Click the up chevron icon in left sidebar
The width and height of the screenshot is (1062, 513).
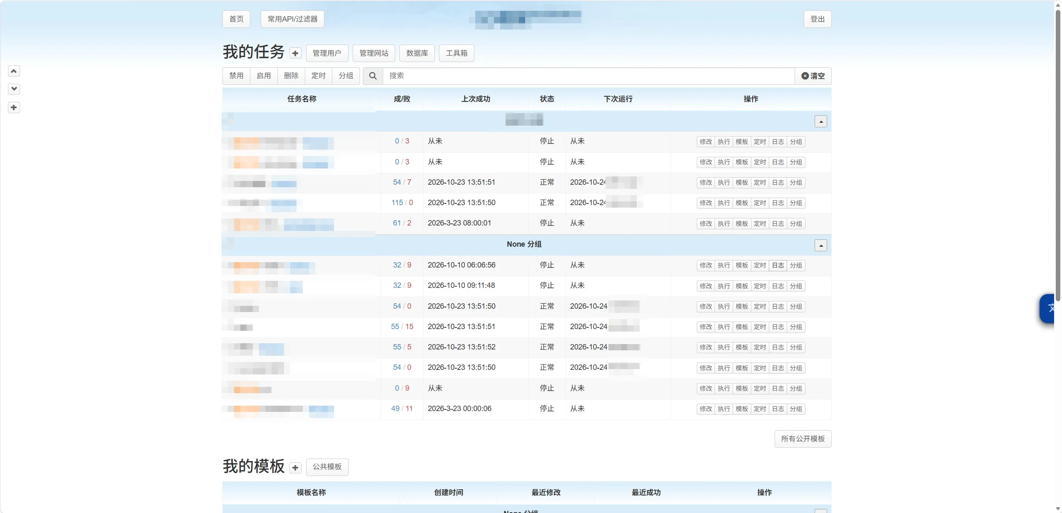(14, 71)
